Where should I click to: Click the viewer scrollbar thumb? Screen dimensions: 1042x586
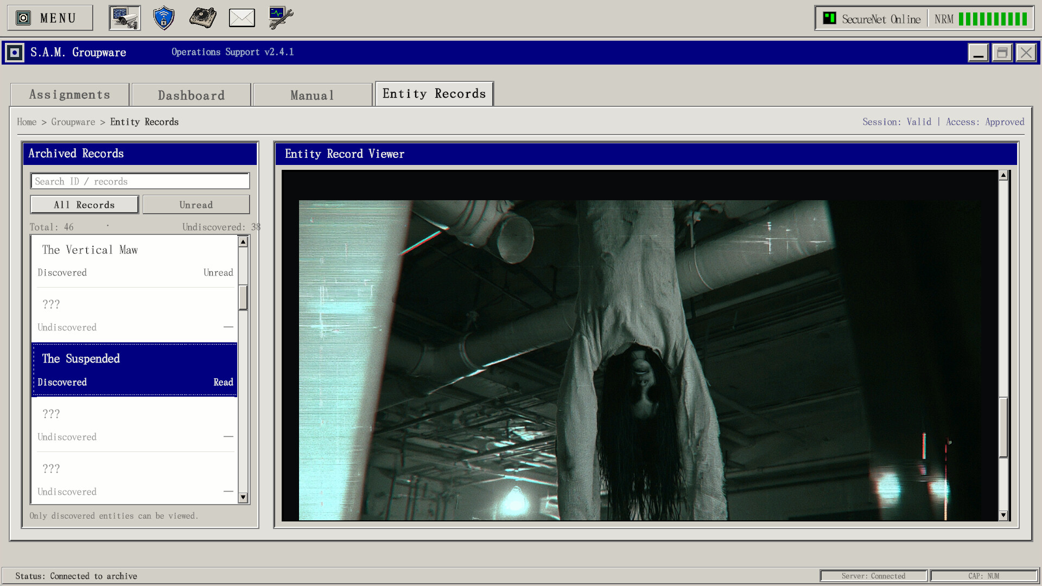click(x=1003, y=428)
